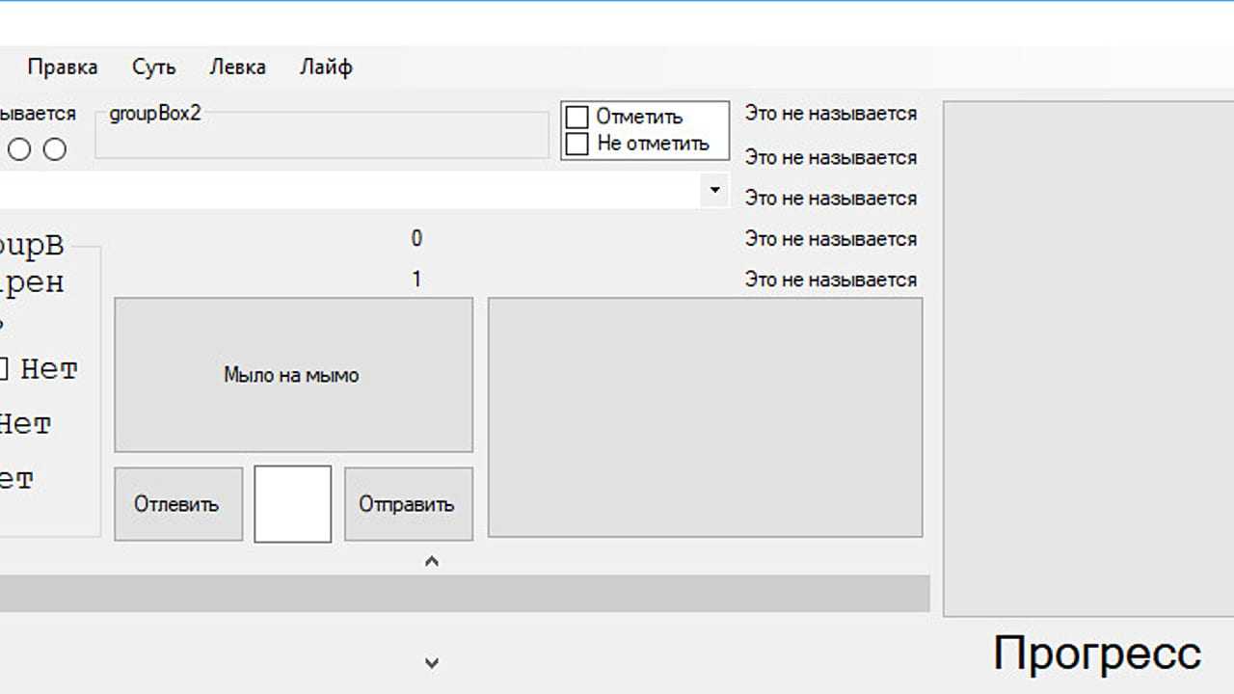
Task: Click the Прогресс caption text
Action: (1097, 655)
